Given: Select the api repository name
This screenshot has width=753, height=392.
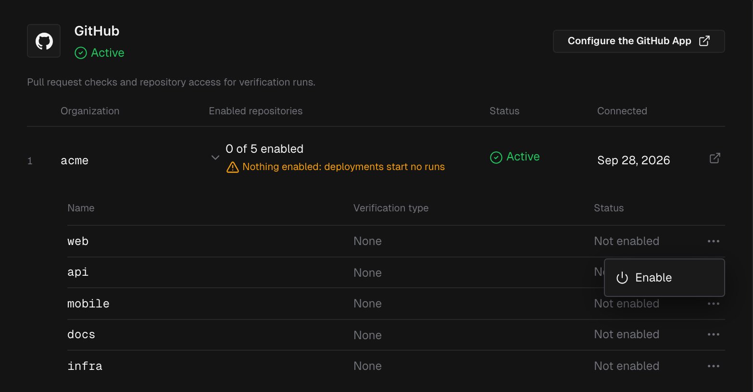Looking at the screenshot, I should tap(78, 272).
